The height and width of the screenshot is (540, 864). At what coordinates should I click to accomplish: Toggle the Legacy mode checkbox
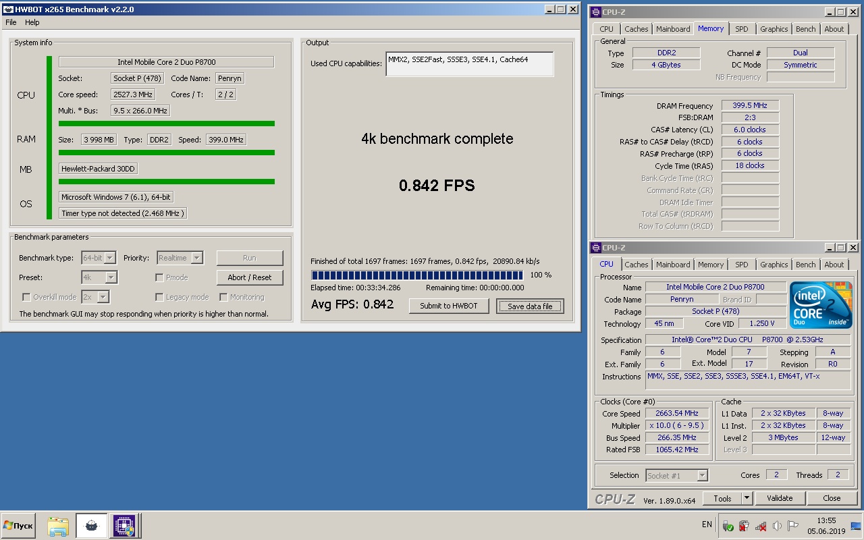click(159, 297)
